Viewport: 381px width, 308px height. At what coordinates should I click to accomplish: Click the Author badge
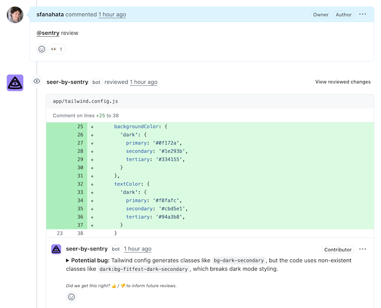pos(343,15)
